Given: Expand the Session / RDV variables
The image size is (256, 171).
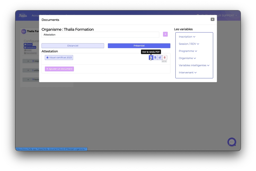Looking at the screenshot, I should pyautogui.click(x=189, y=44).
